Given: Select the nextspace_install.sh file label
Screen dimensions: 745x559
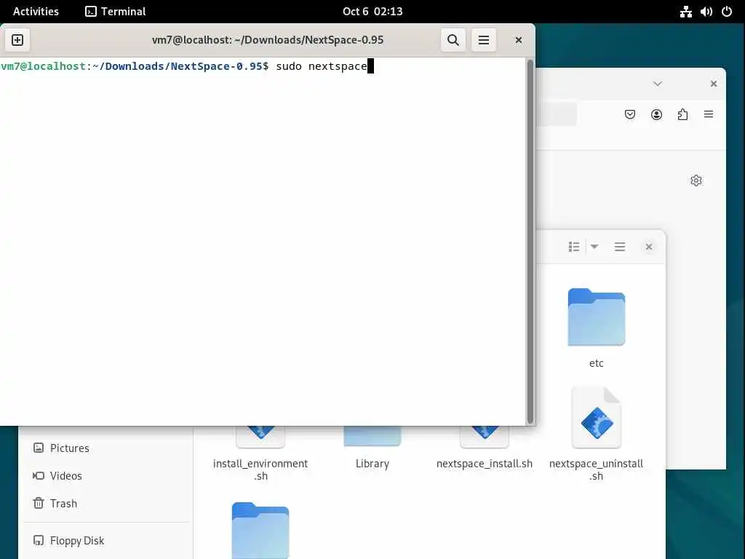Looking at the screenshot, I should point(484,464).
